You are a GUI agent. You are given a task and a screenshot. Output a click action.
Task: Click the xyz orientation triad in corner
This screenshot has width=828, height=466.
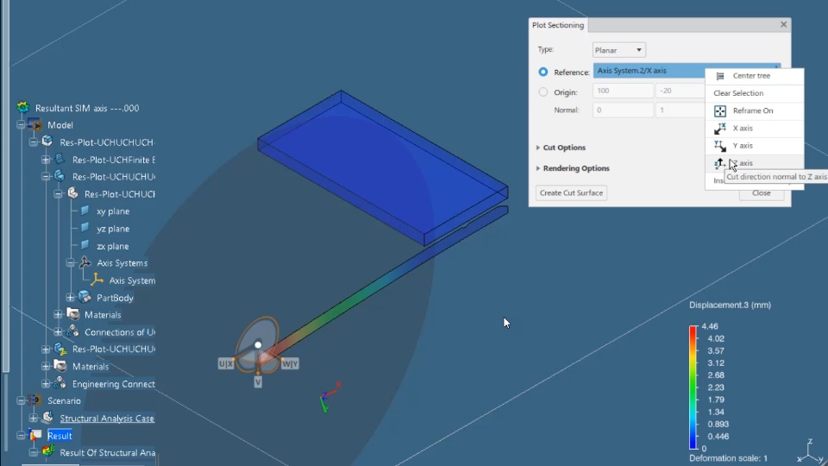click(811, 451)
